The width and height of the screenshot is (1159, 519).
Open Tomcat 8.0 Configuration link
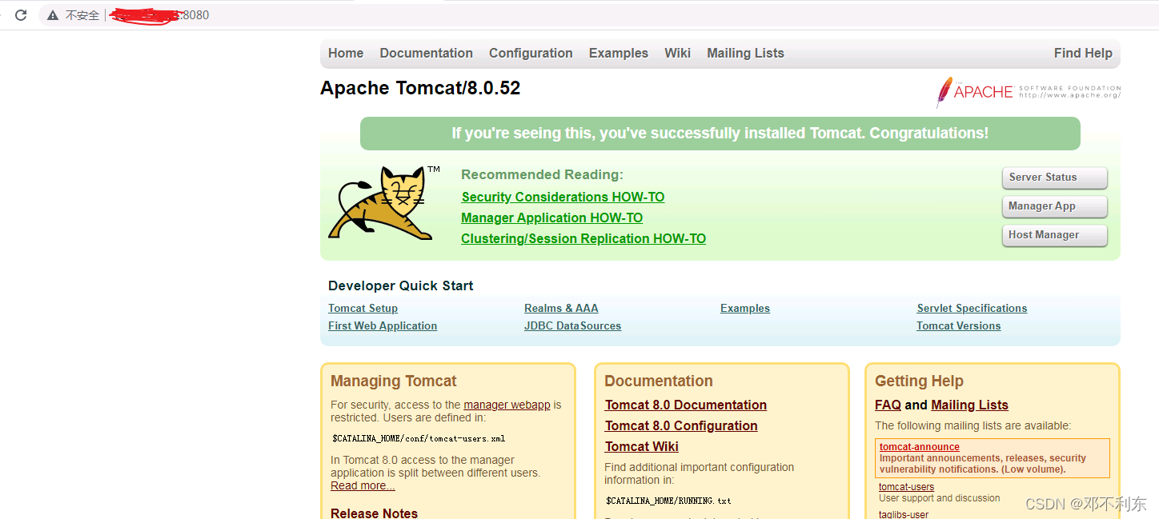681,426
